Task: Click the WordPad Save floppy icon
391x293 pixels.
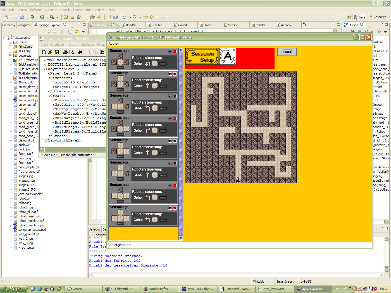Action: [57, 52]
